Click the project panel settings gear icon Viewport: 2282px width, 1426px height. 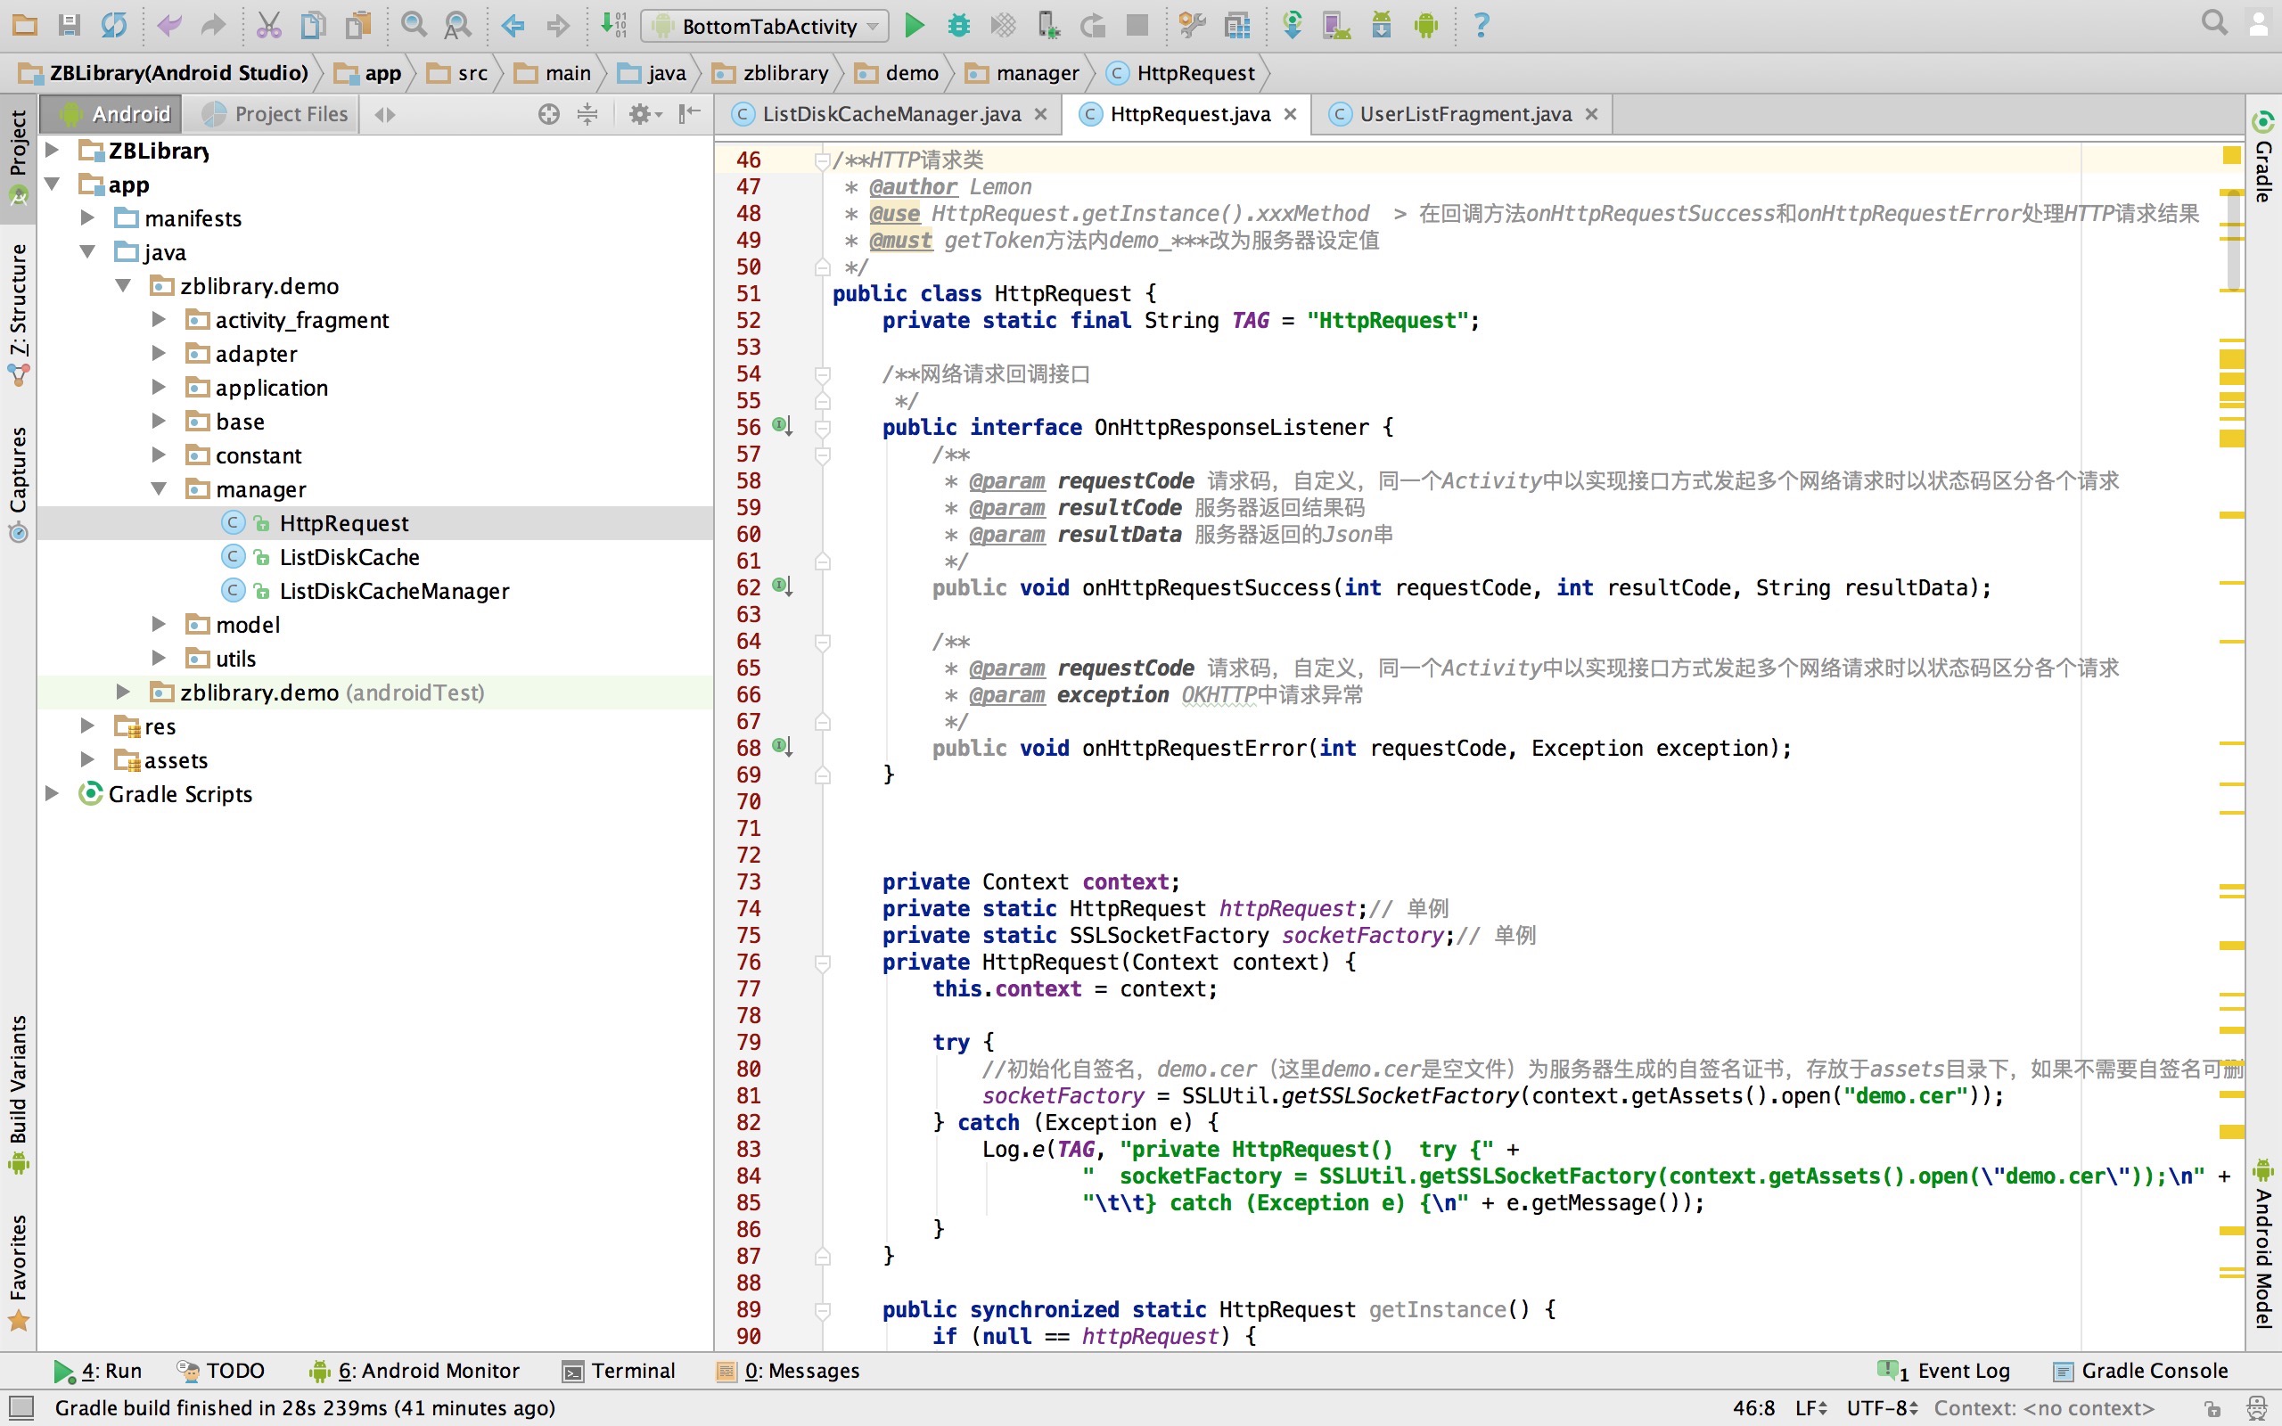(x=640, y=114)
